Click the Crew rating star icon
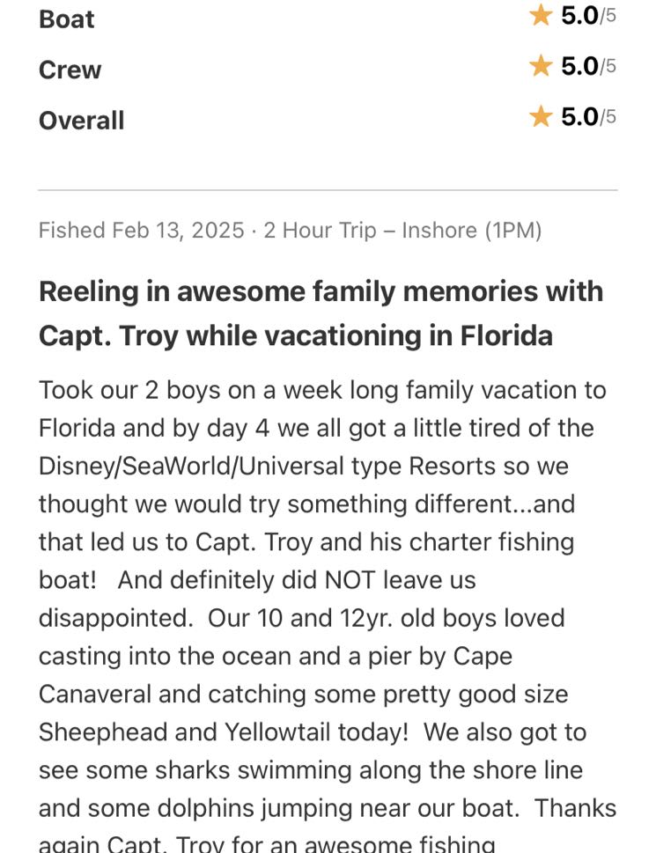 [x=541, y=66]
